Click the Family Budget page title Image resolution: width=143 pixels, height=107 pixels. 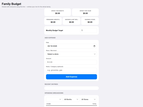[x=11, y=4]
